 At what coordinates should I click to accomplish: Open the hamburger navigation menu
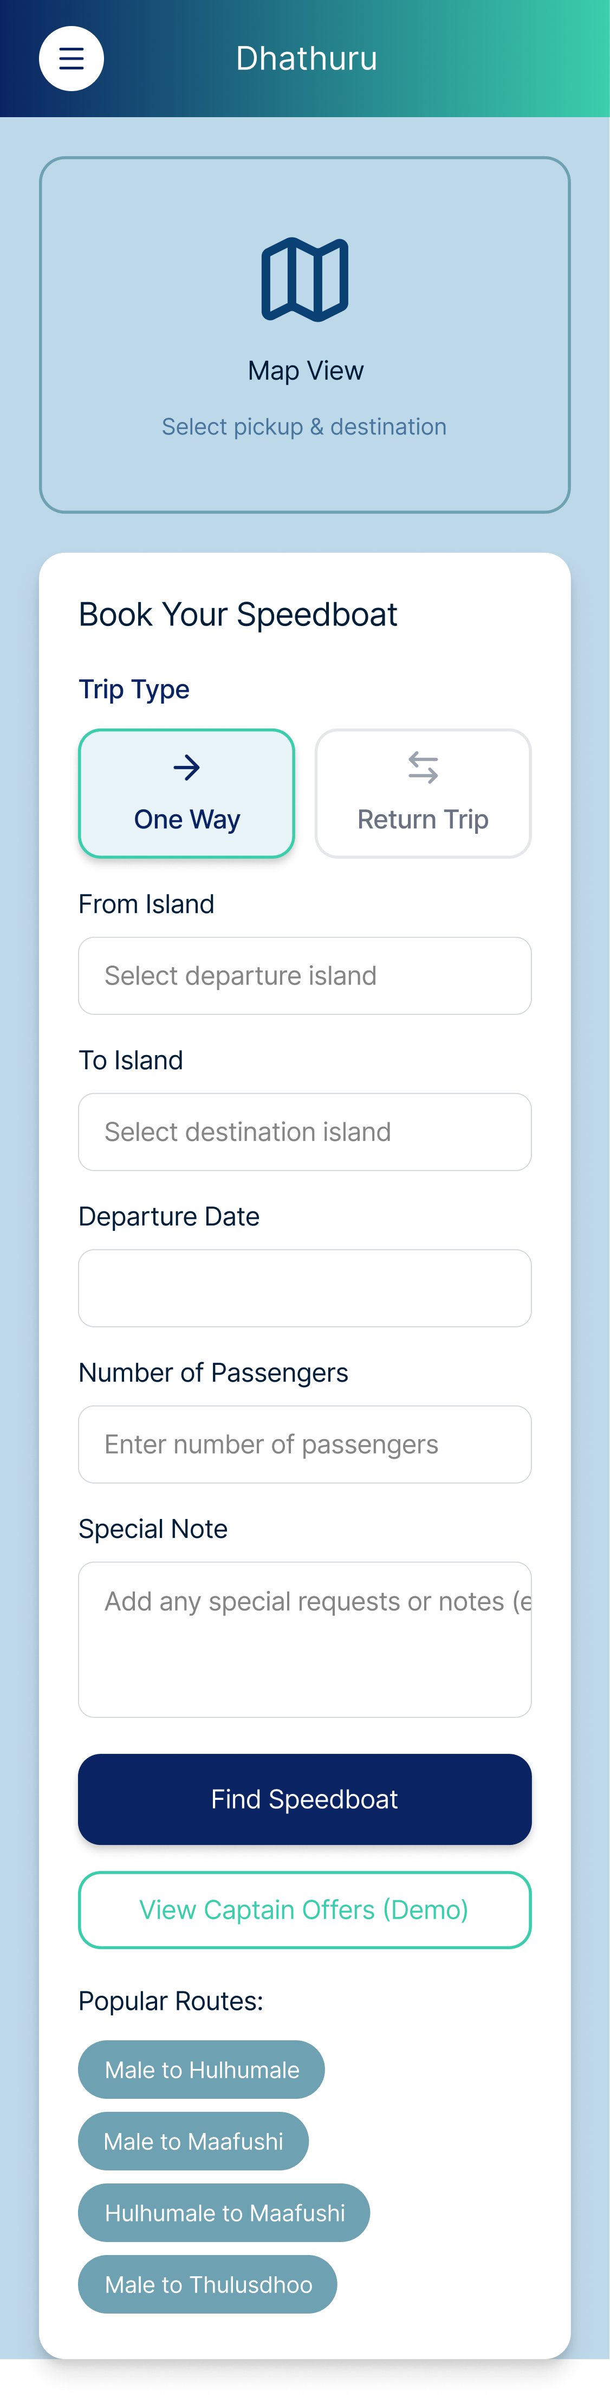point(72,59)
